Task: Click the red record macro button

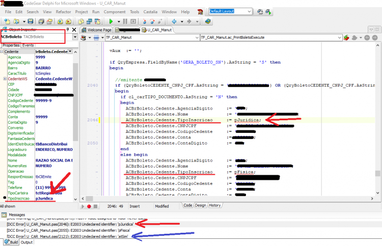Action: 89,206
